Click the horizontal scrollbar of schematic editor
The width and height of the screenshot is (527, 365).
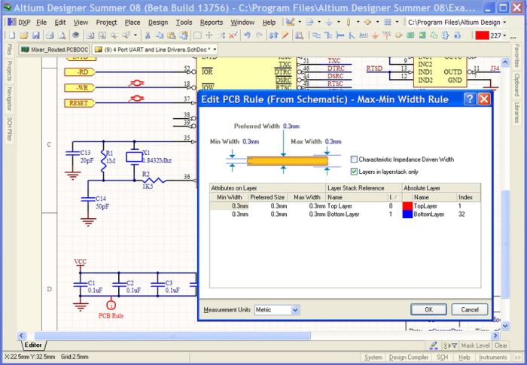(x=172, y=336)
